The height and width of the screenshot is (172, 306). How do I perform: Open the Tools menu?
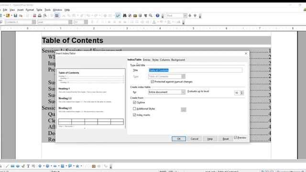pyautogui.click(x=47, y=10)
